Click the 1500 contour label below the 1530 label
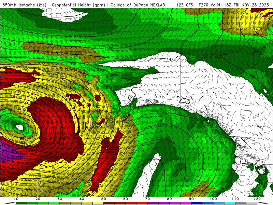The image size is (273, 205). [109, 49]
